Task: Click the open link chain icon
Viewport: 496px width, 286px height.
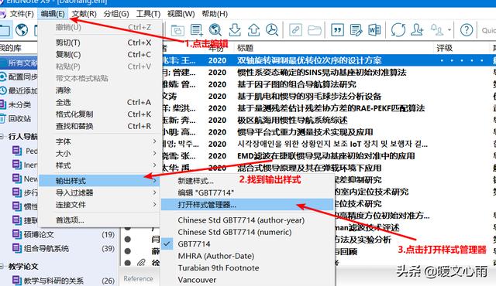Action: tap(295, 30)
